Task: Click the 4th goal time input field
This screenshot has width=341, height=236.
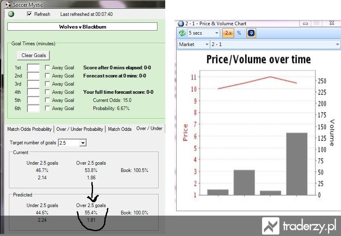Action: click(x=33, y=92)
